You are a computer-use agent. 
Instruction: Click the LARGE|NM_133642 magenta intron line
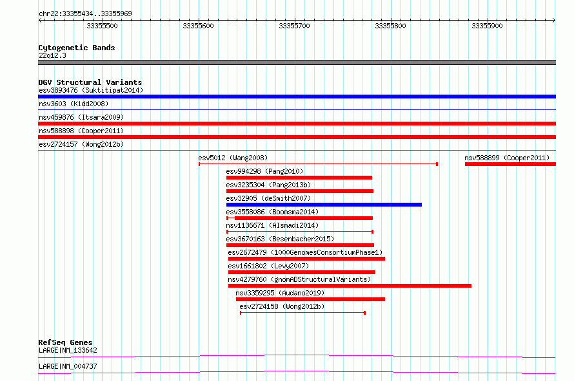point(297,356)
